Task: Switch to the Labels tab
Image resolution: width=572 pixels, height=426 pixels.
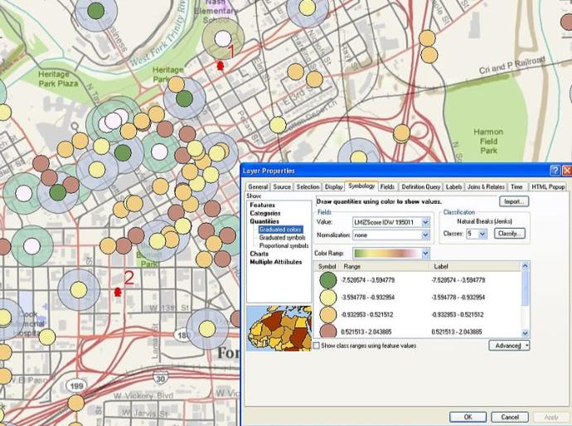Action: [x=454, y=187]
